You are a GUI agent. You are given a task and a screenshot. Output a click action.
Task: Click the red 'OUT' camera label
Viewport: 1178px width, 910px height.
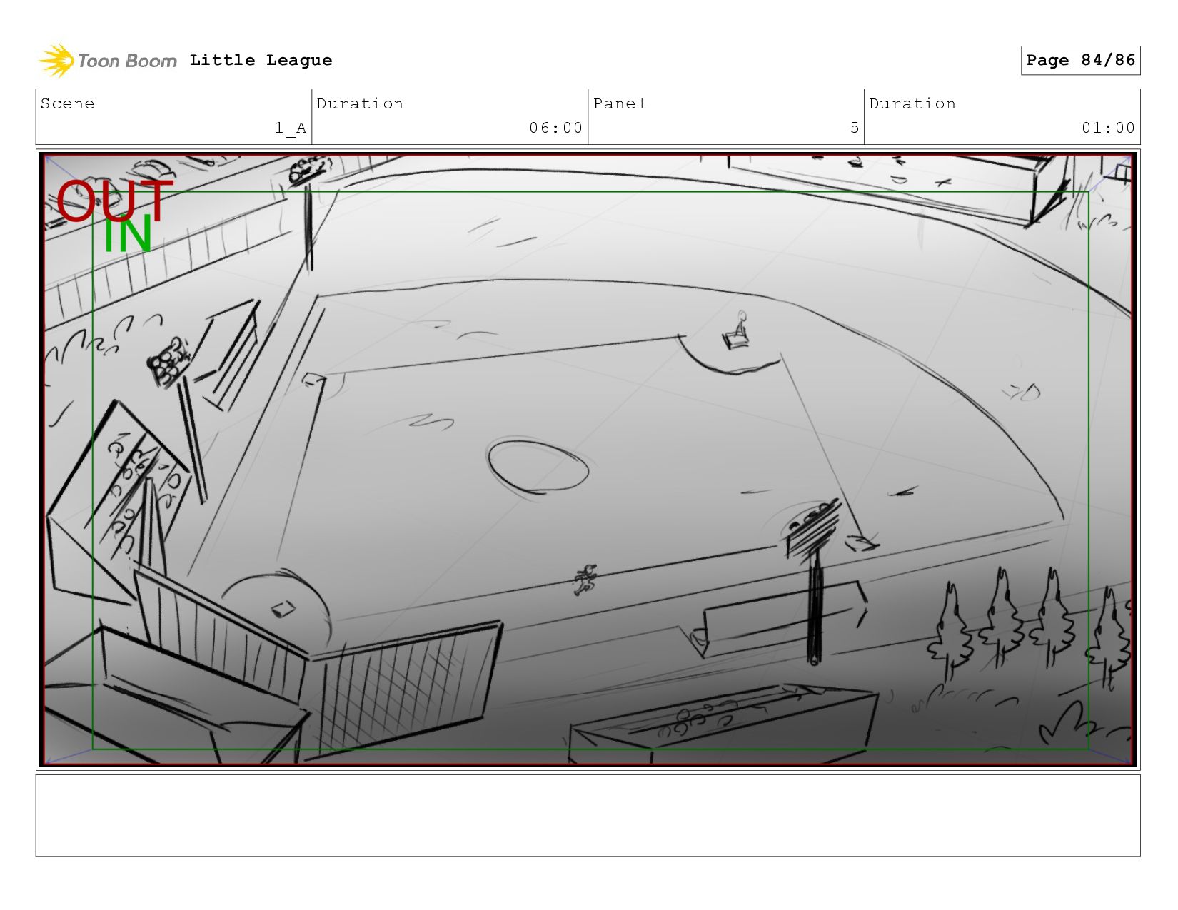point(114,200)
